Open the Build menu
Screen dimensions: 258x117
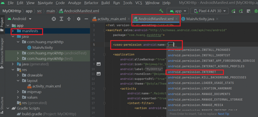pyautogui.click(x=106, y=3)
